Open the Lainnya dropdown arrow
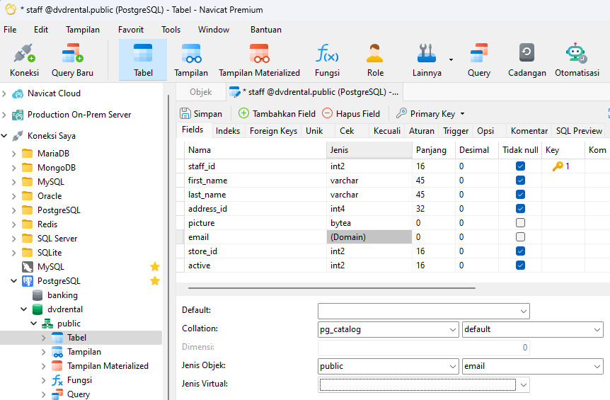 pos(451,59)
